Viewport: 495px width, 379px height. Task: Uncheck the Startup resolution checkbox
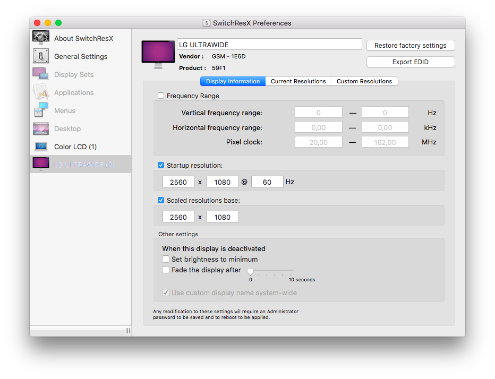click(161, 166)
